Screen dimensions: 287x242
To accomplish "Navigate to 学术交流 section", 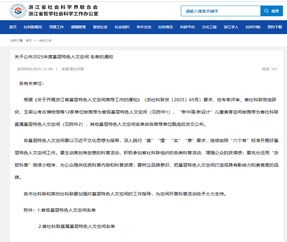I will pyautogui.click(x=144, y=27).
